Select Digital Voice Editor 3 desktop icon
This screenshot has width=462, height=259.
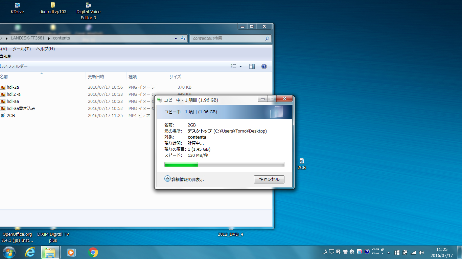click(88, 11)
